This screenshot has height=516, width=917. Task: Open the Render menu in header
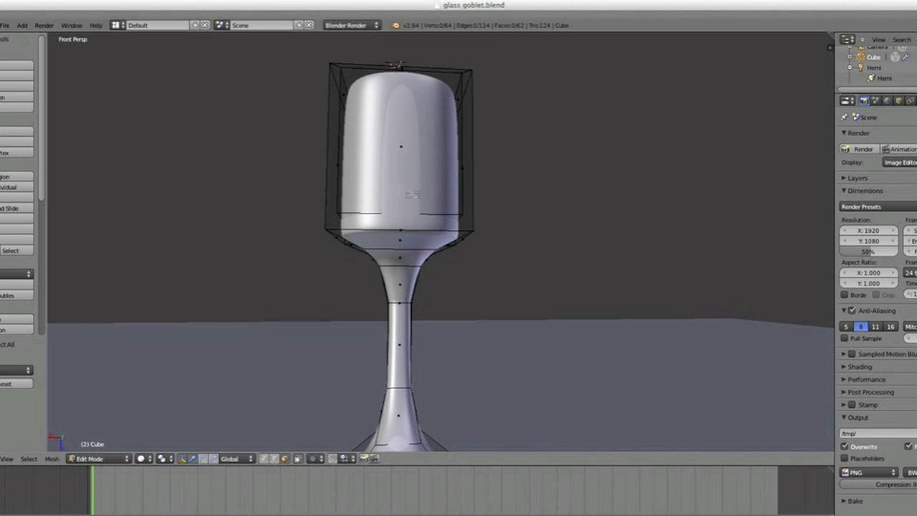(44, 25)
